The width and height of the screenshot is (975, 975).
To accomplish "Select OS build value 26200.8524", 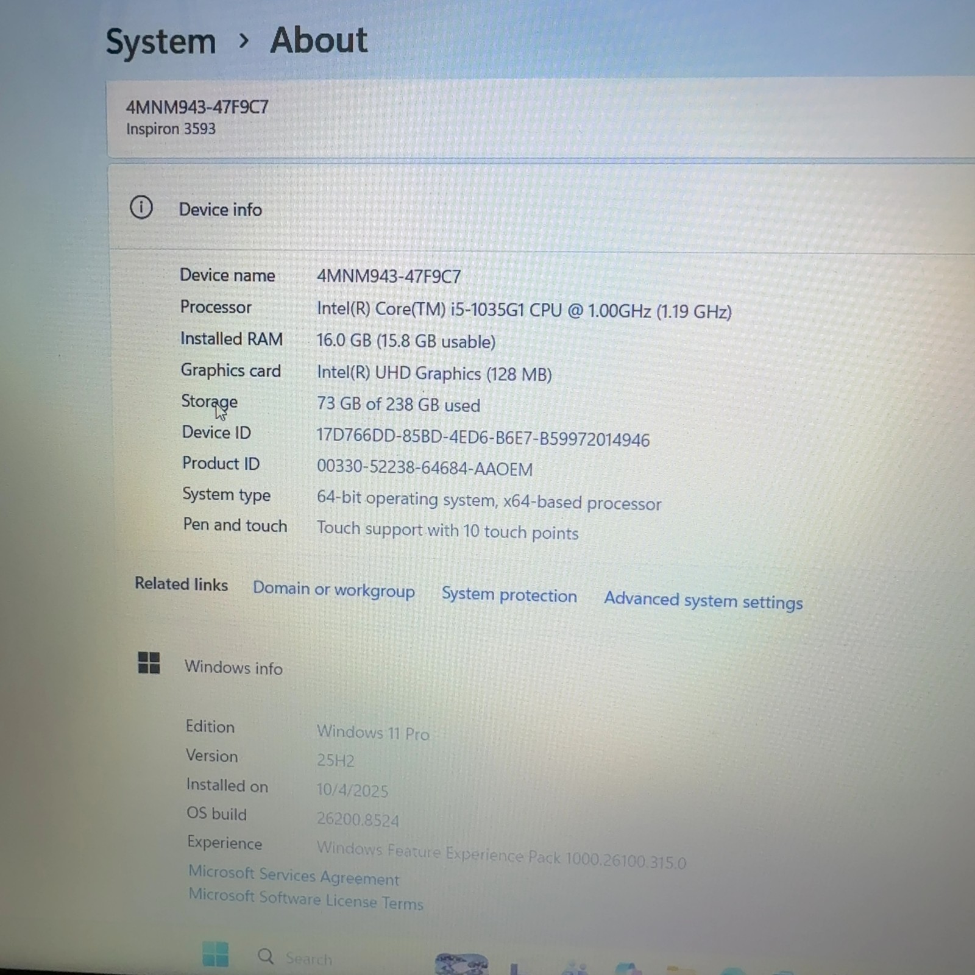I will tap(358, 820).
